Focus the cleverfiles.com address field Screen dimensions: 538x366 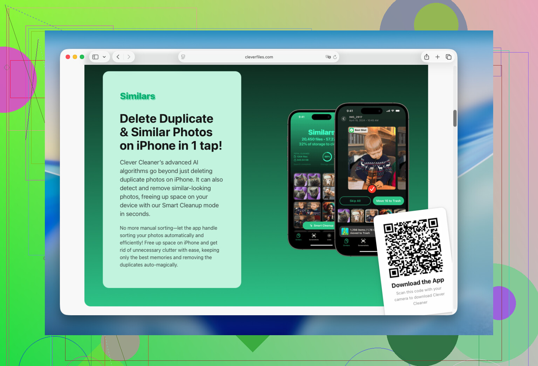pos(259,57)
